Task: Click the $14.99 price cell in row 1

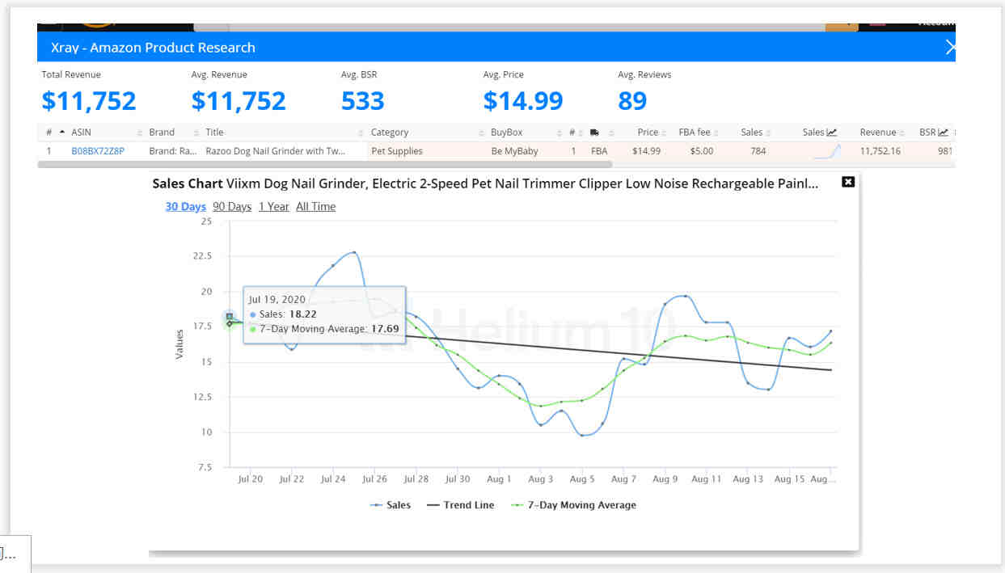Action: [x=646, y=151]
